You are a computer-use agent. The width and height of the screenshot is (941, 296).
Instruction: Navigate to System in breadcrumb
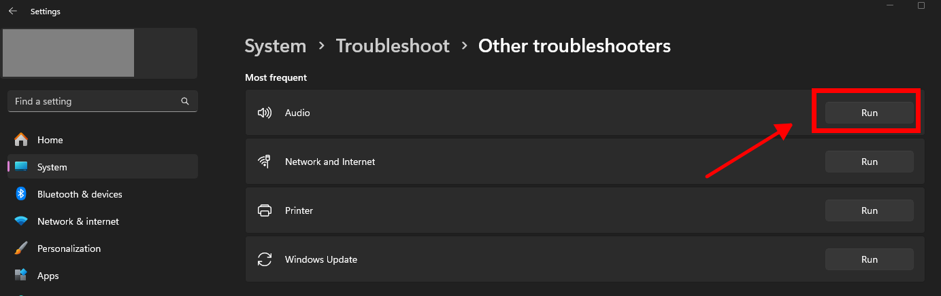click(275, 46)
